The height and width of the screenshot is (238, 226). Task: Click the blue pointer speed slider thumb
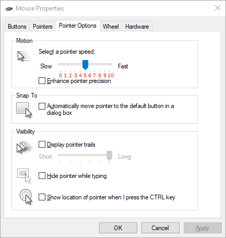85,65
